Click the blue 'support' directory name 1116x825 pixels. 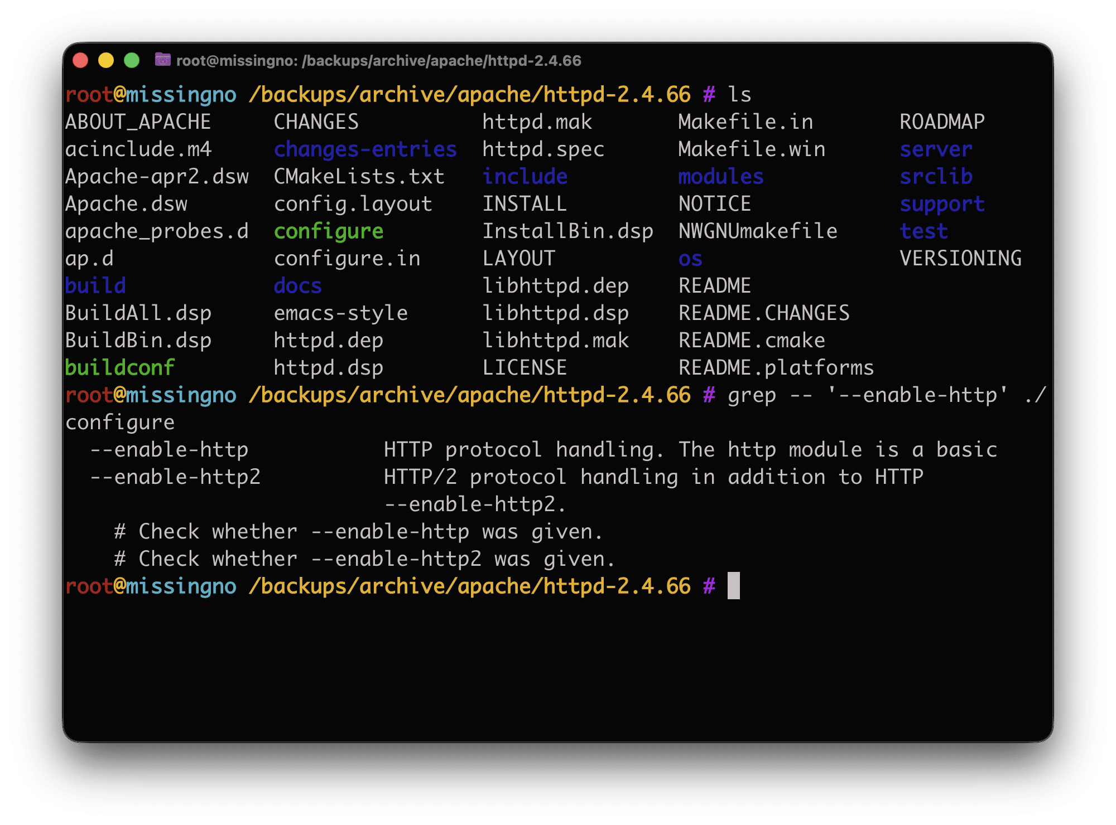[x=942, y=204]
